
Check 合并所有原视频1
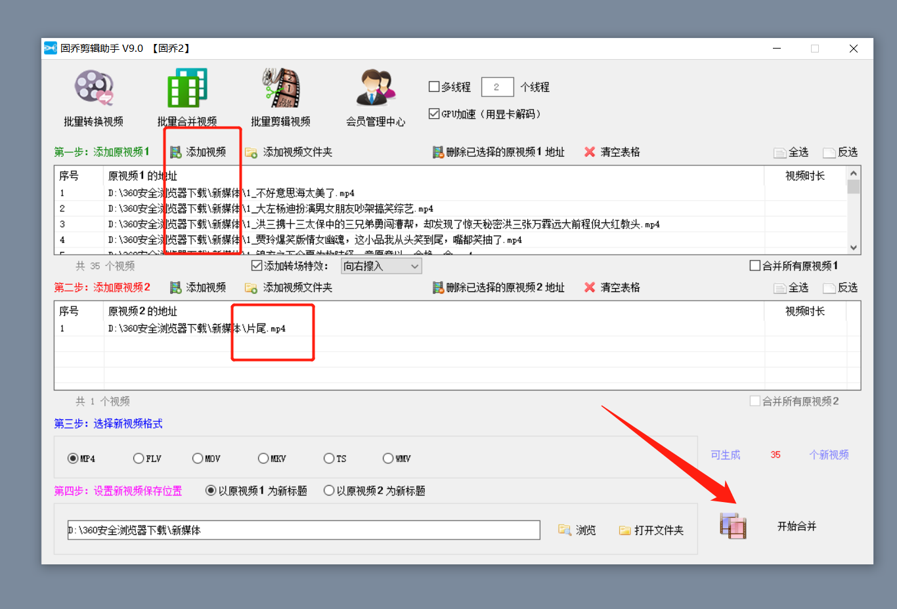[x=755, y=266]
